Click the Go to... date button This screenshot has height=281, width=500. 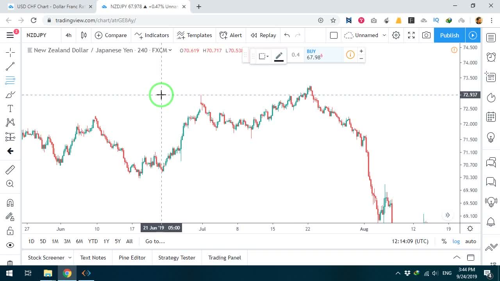pos(155,241)
